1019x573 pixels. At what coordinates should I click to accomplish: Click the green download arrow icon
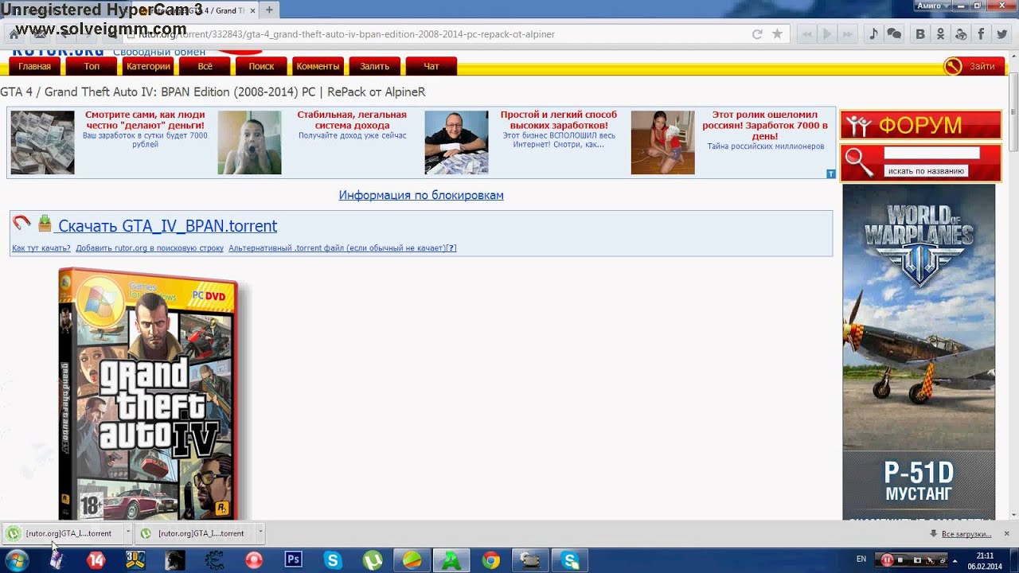pyautogui.click(x=45, y=224)
